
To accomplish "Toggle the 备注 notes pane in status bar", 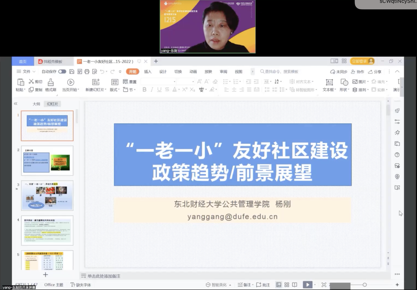I will [x=246, y=285].
